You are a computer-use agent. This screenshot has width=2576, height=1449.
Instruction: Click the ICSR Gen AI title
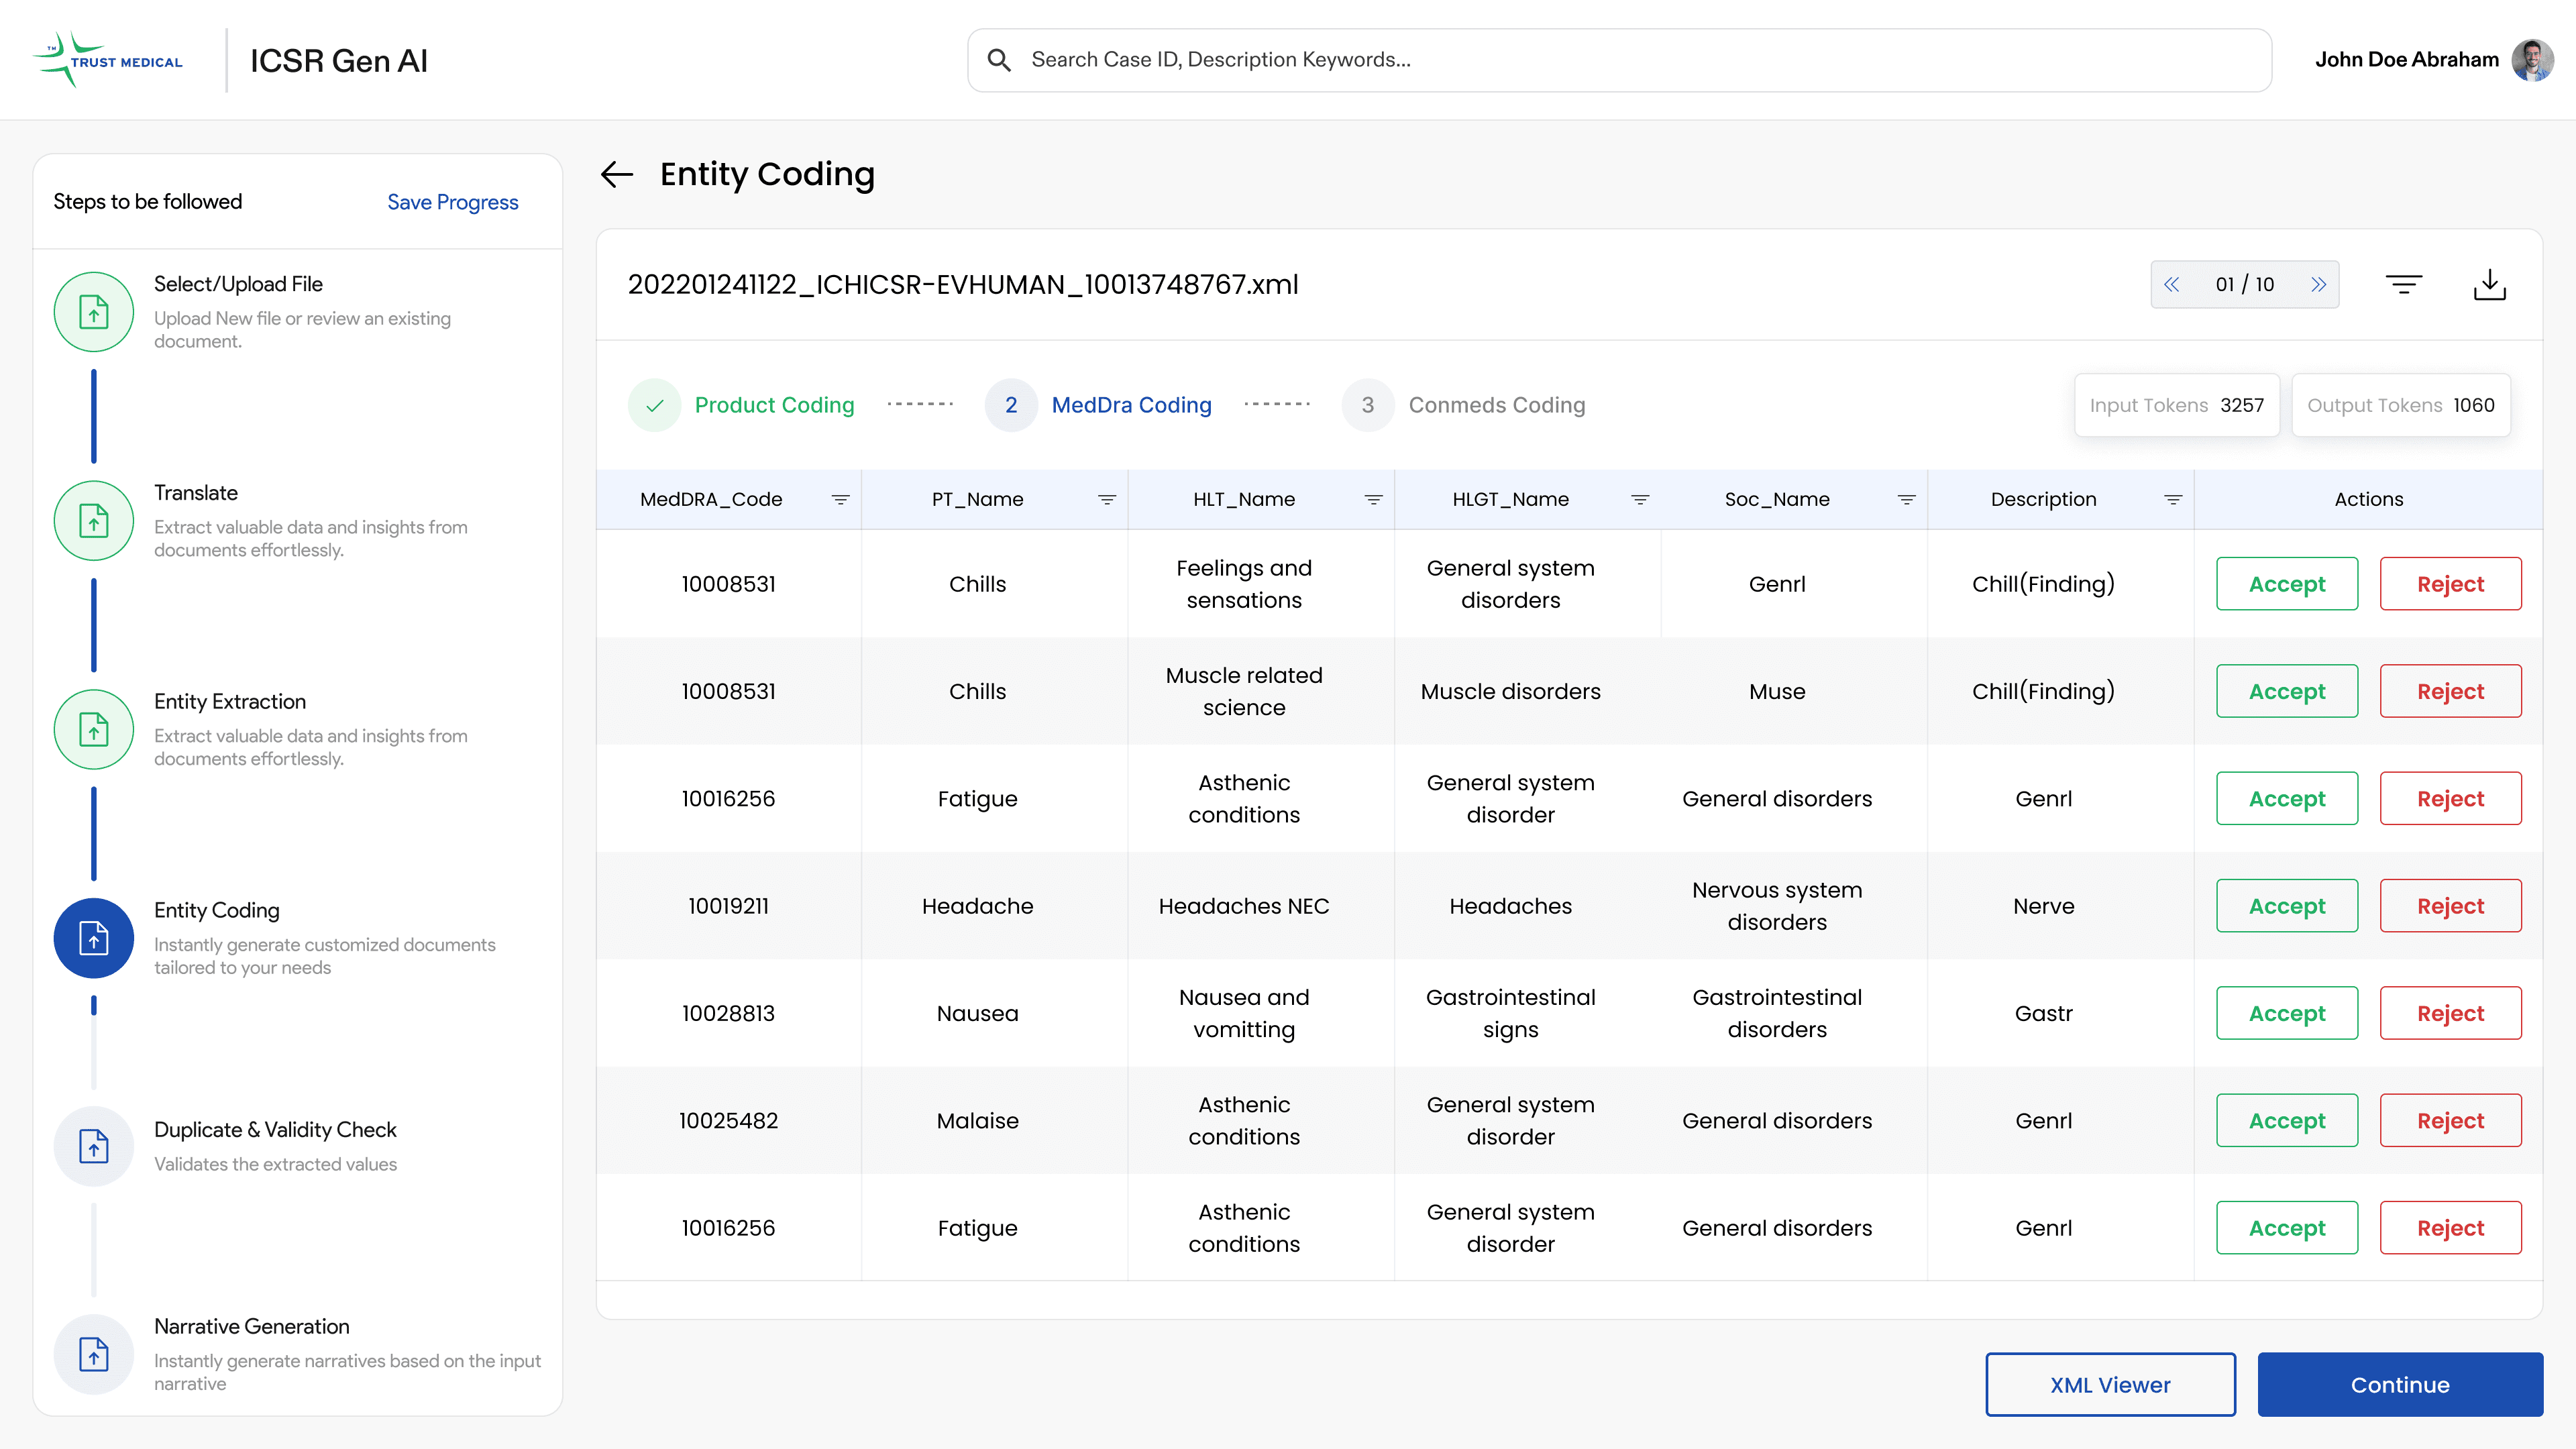pos(339,60)
